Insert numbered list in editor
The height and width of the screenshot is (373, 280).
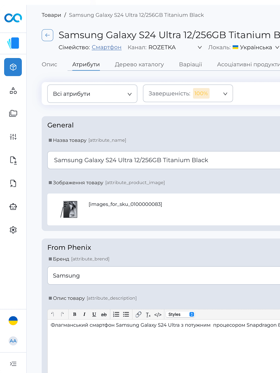coord(116,314)
